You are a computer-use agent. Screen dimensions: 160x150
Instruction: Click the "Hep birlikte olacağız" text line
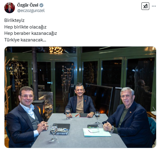coord(25,27)
